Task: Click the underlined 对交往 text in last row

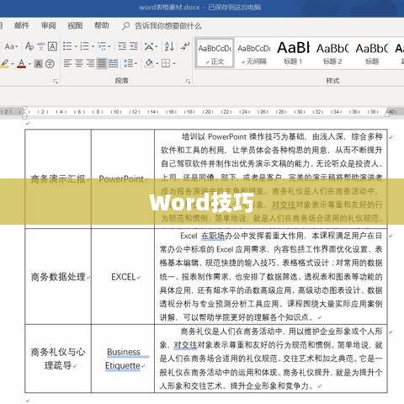Action: tap(185, 345)
